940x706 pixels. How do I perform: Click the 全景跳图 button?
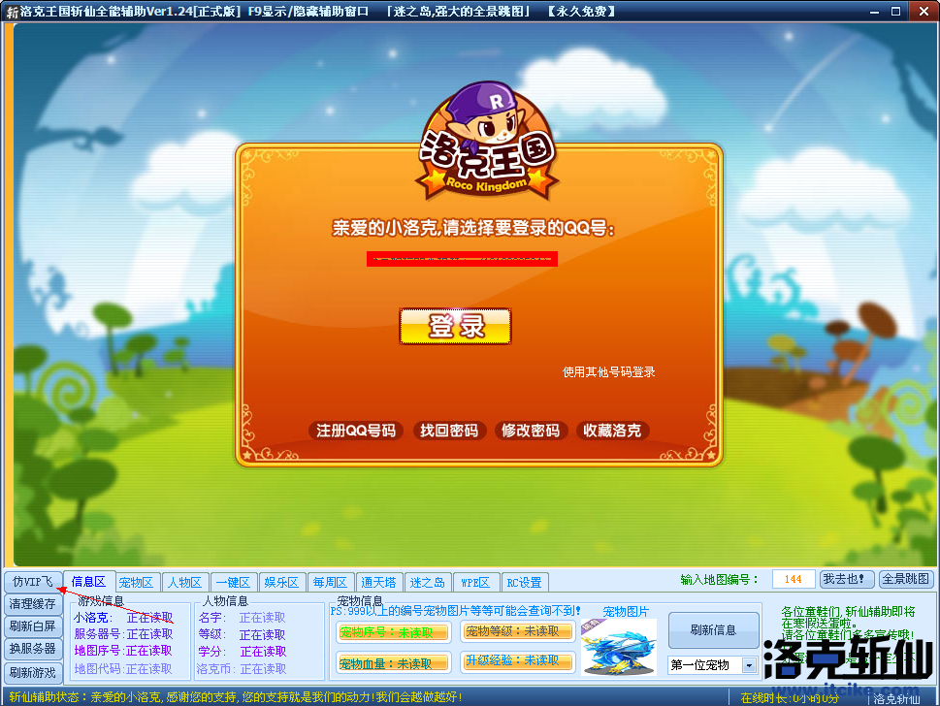(906, 579)
